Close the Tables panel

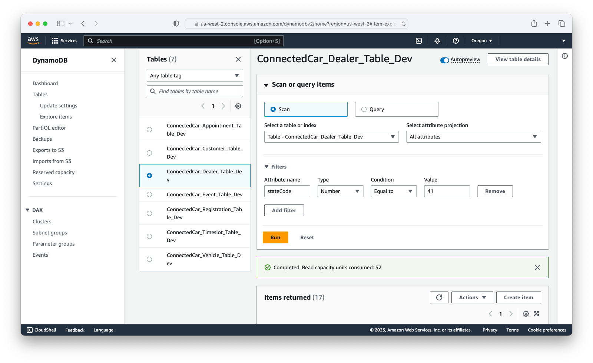click(238, 59)
